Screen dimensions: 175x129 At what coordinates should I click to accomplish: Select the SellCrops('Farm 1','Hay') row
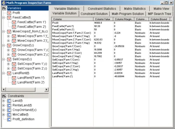click(112, 63)
